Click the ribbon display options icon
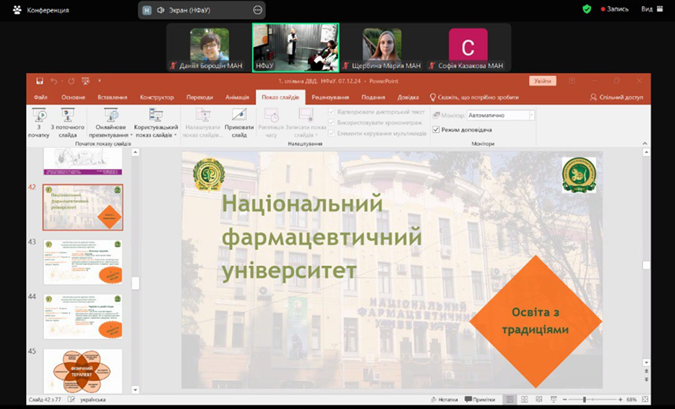 tap(572, 80)
